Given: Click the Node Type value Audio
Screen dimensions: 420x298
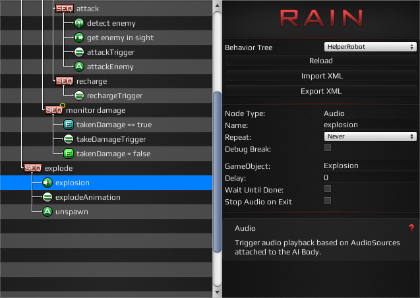Looking at the screenshot, I should [x=334, y=113].
